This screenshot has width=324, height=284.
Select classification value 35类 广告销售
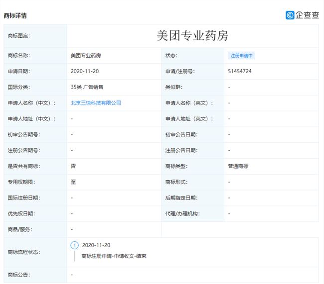point(87,87)
